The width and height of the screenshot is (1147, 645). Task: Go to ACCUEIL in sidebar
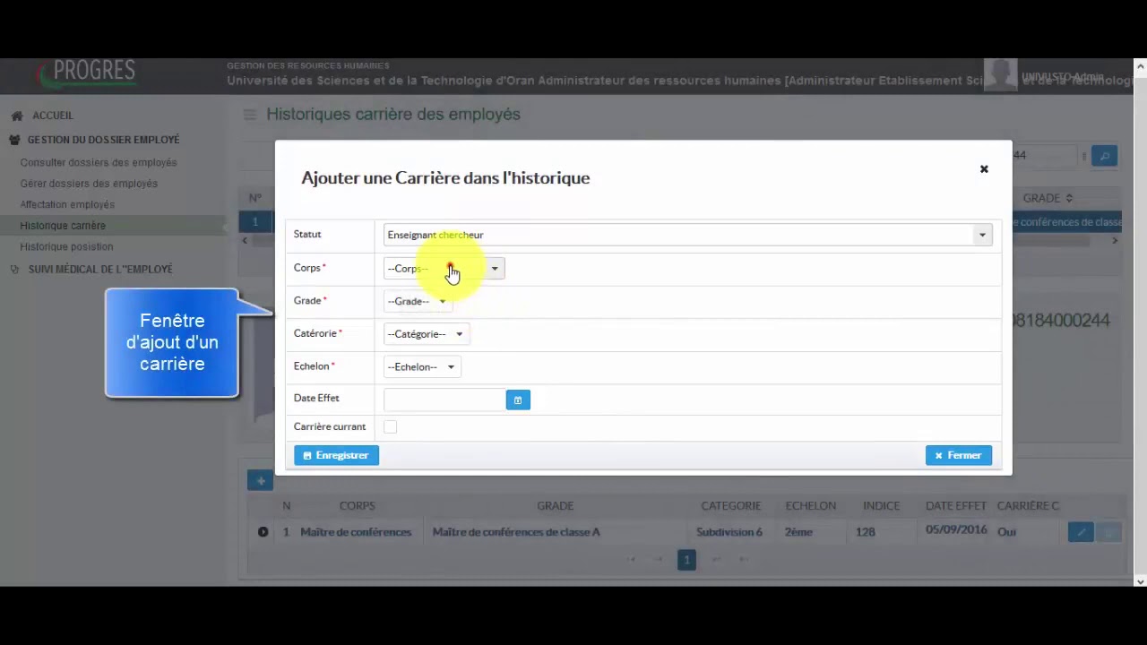click(x=53, y=116)
